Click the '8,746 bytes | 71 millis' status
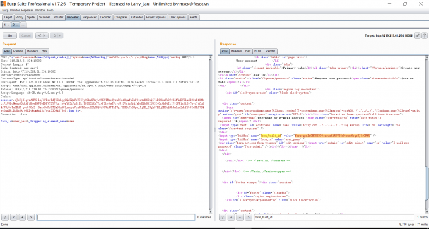 [x=413, y=225]
